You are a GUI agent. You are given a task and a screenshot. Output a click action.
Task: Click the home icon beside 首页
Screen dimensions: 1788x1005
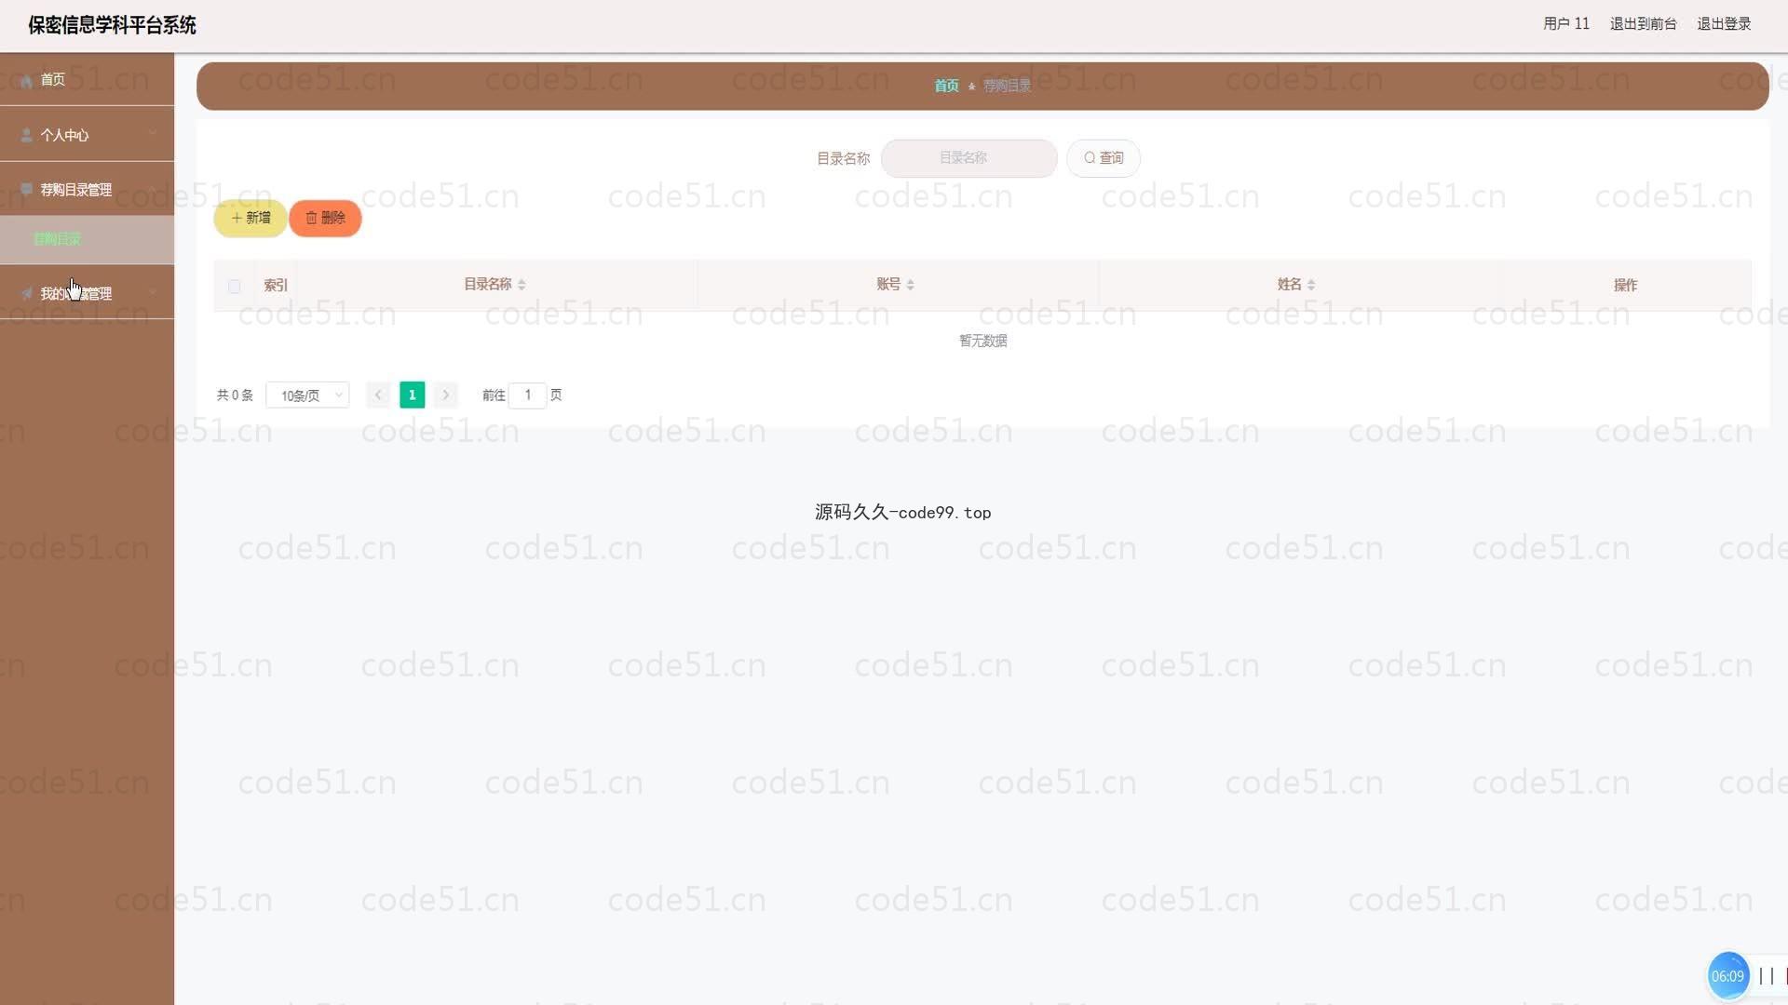[x=26, y=80]
